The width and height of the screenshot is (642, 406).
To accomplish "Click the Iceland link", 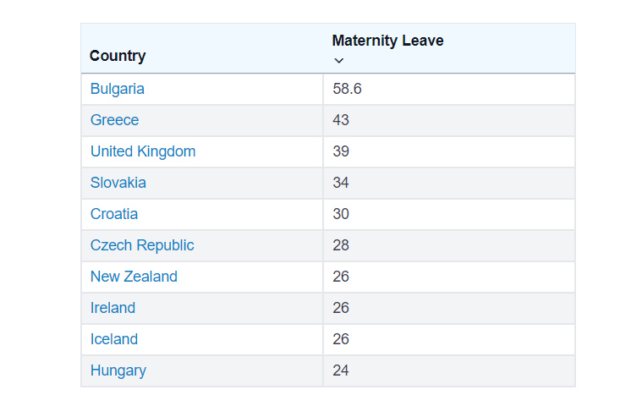I will [x=114, y=339].
